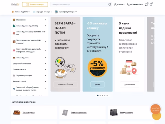Open the Зарядні станції popular category link
This screenshot has width=165, height=124.
click(126, 113)
